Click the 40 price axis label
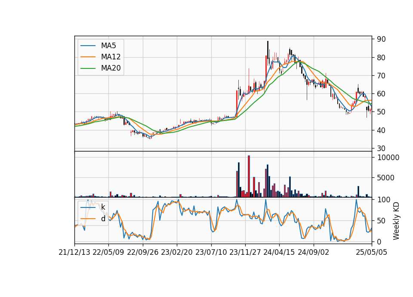Viewport: 413px width, 297px height. (381, 130)
